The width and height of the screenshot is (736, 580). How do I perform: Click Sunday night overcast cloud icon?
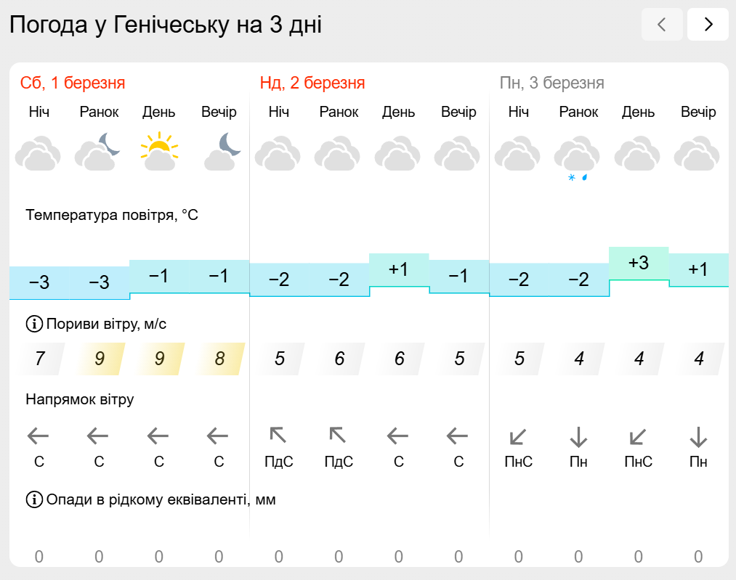278,153
